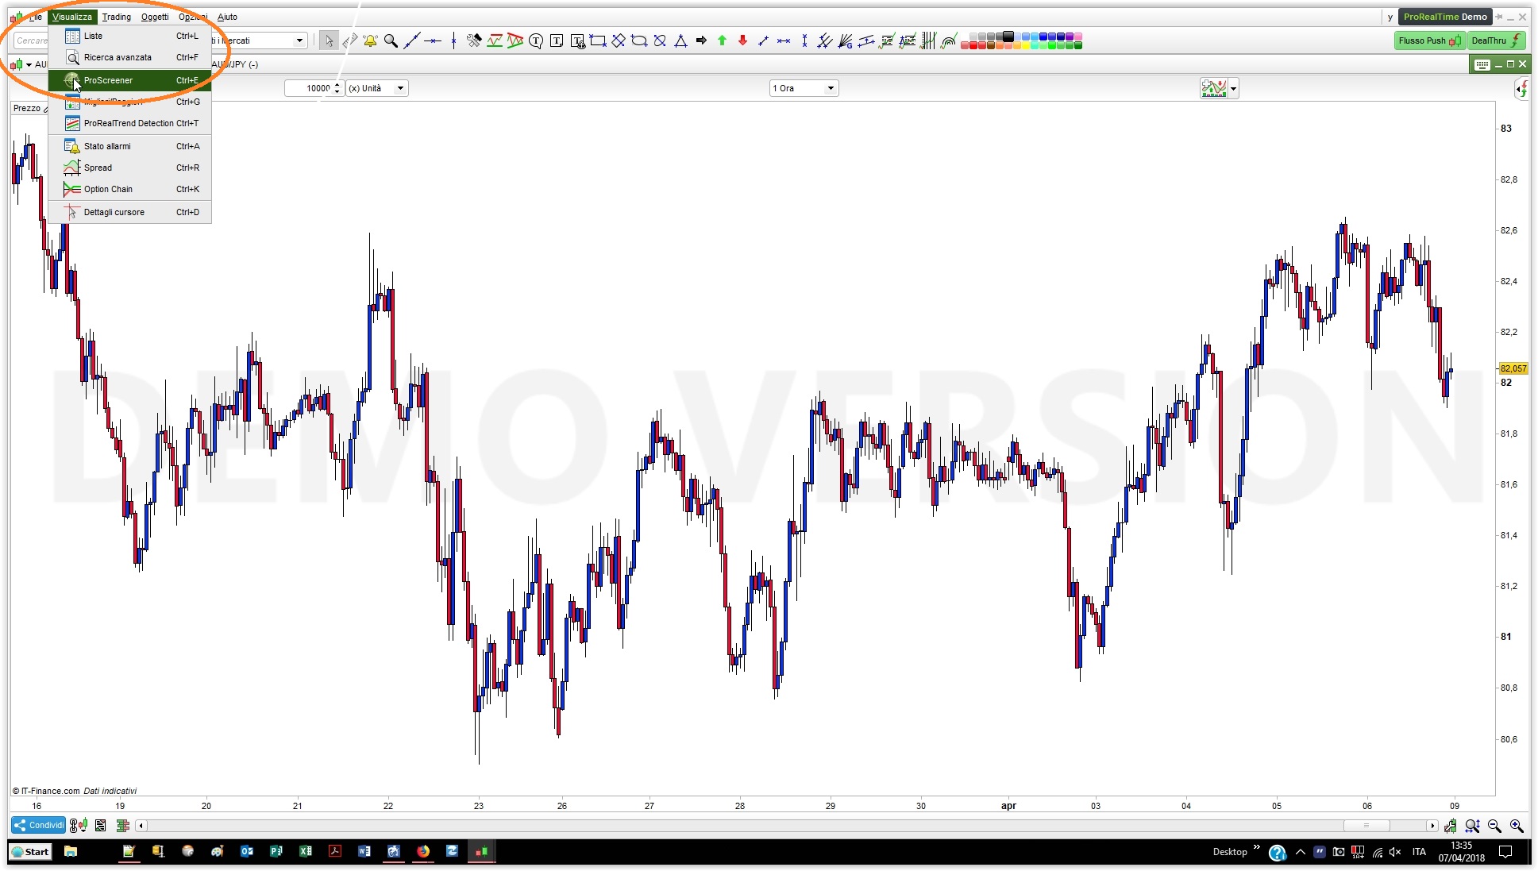Select the red down arrow marker
Image resolution: width=1538 pixels, height=871 pixels.
pyautogui.click(x=742, y=40)
